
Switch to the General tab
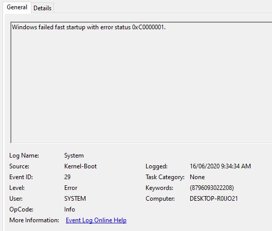point(17,8)
